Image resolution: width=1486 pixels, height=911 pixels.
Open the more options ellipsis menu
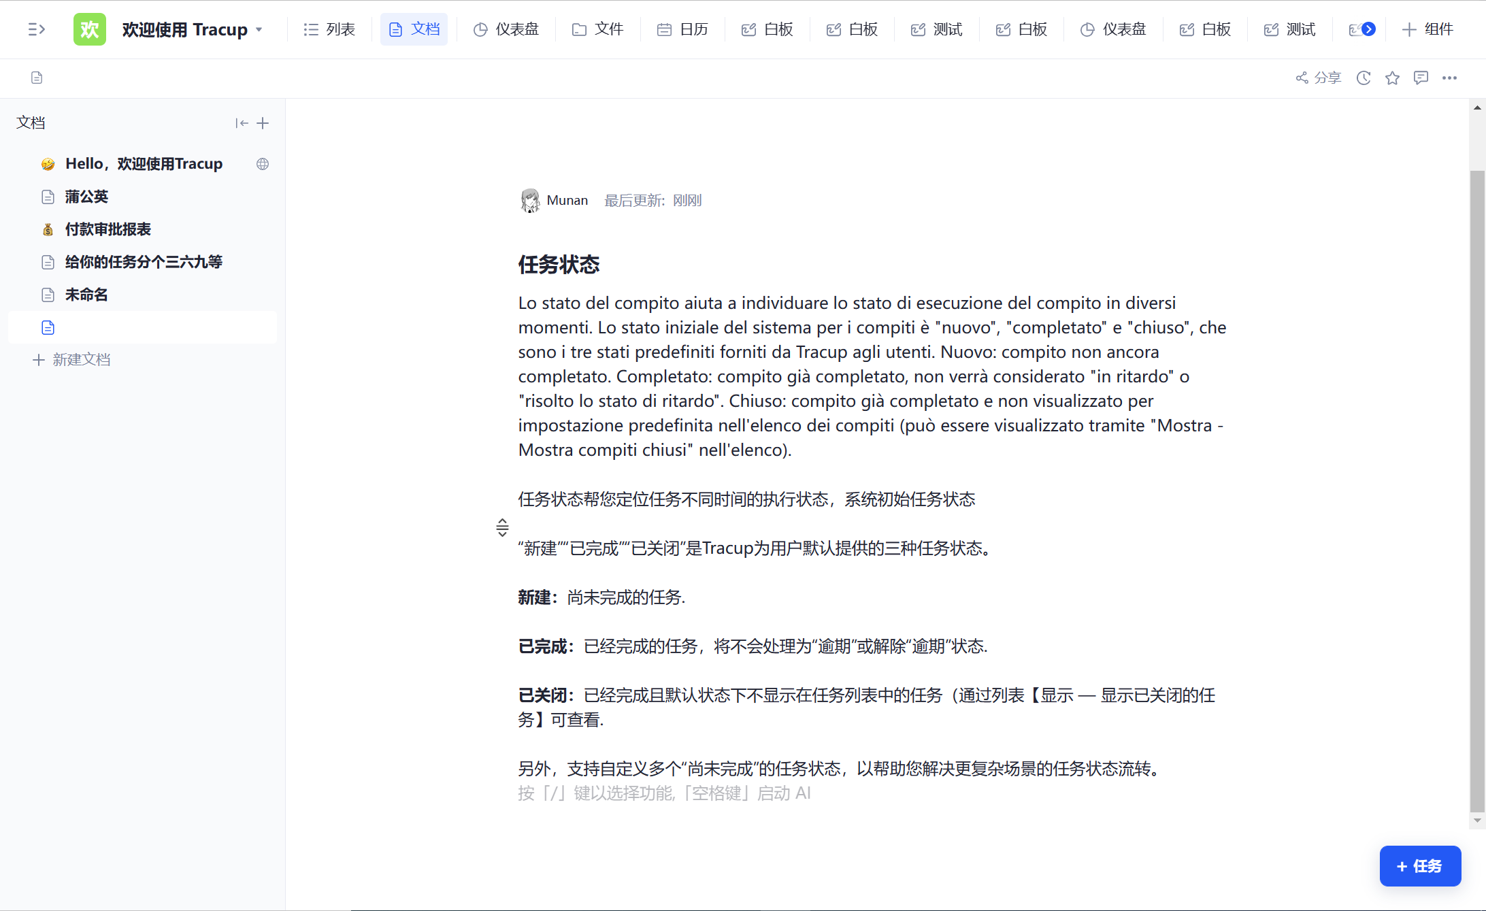pyautogui.click(x=1449, y=78)
